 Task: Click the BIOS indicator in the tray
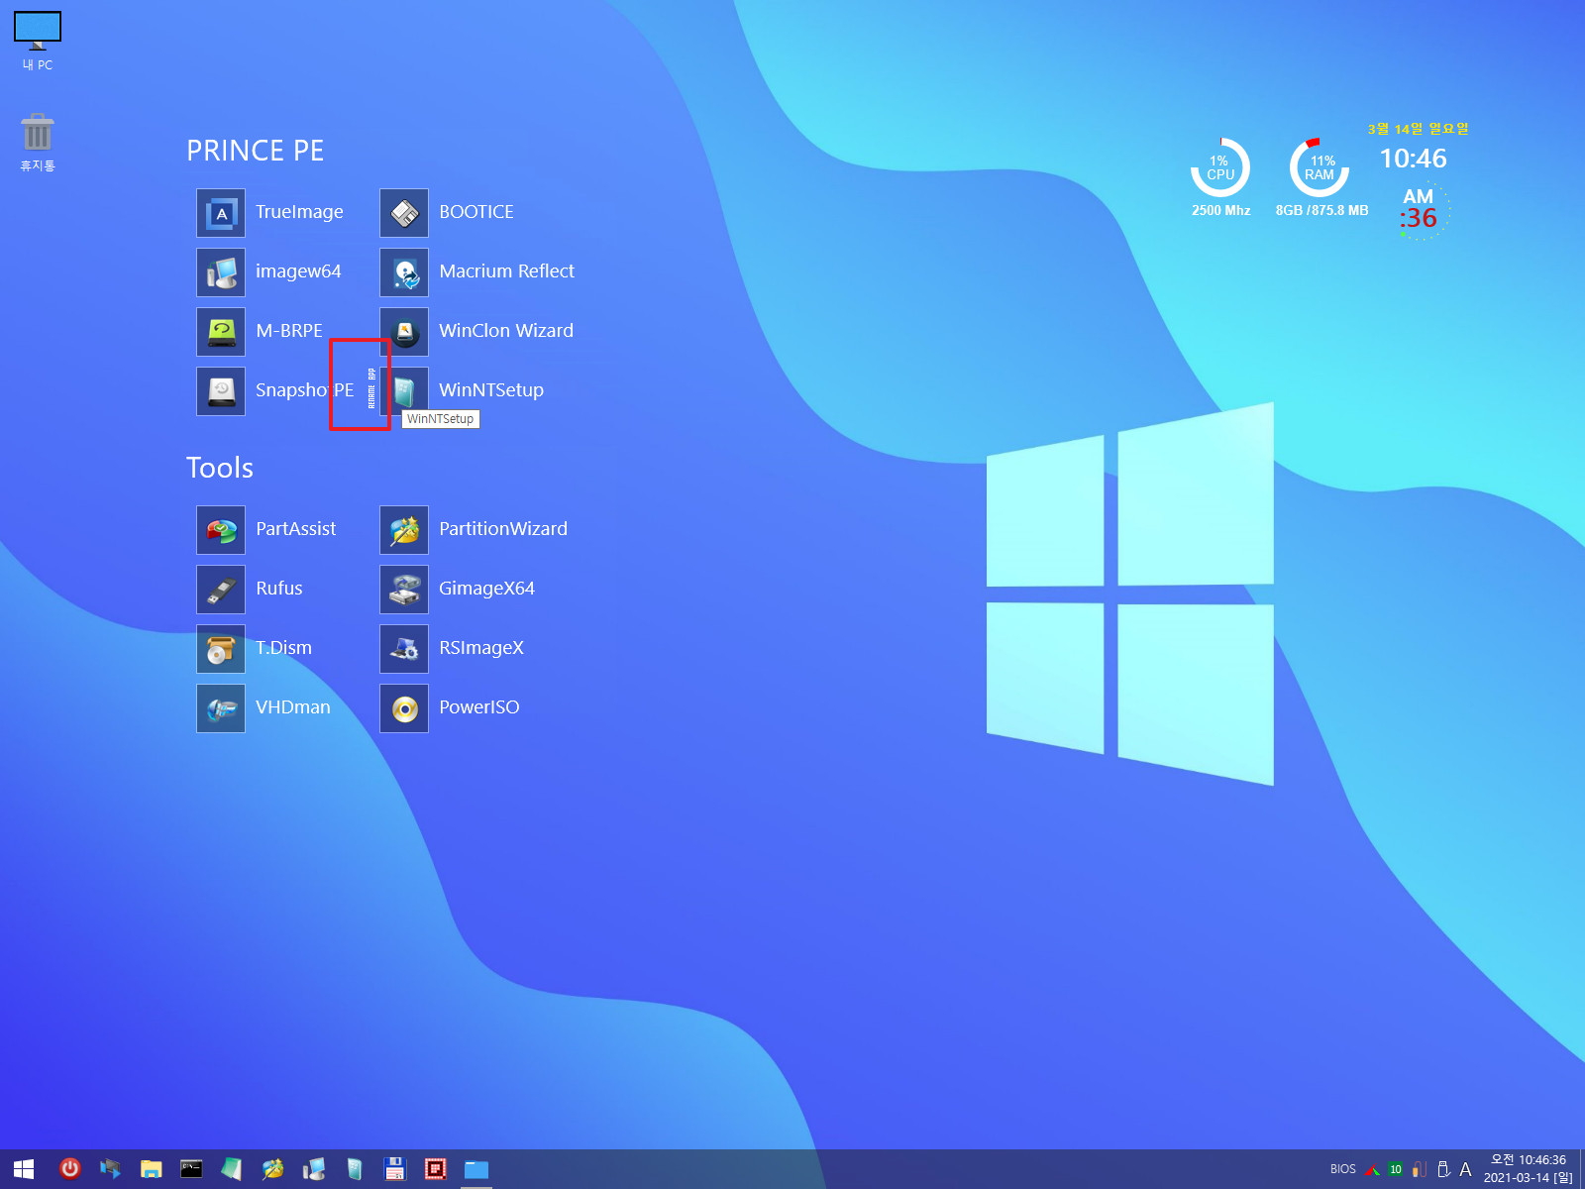point(1343,1169)
